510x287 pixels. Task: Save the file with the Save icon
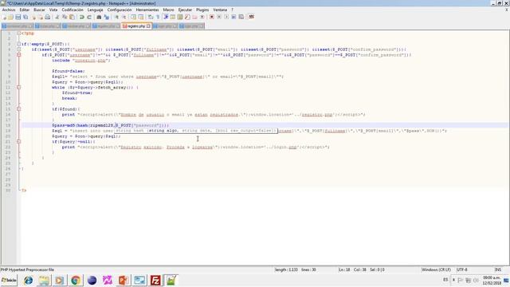[x=18, y=17]
